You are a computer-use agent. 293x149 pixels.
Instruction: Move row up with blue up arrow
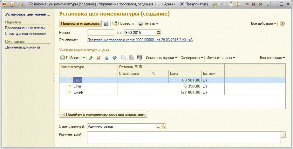[107, 58]
